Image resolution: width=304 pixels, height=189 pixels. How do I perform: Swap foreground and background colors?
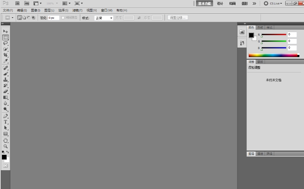(8, 152)
